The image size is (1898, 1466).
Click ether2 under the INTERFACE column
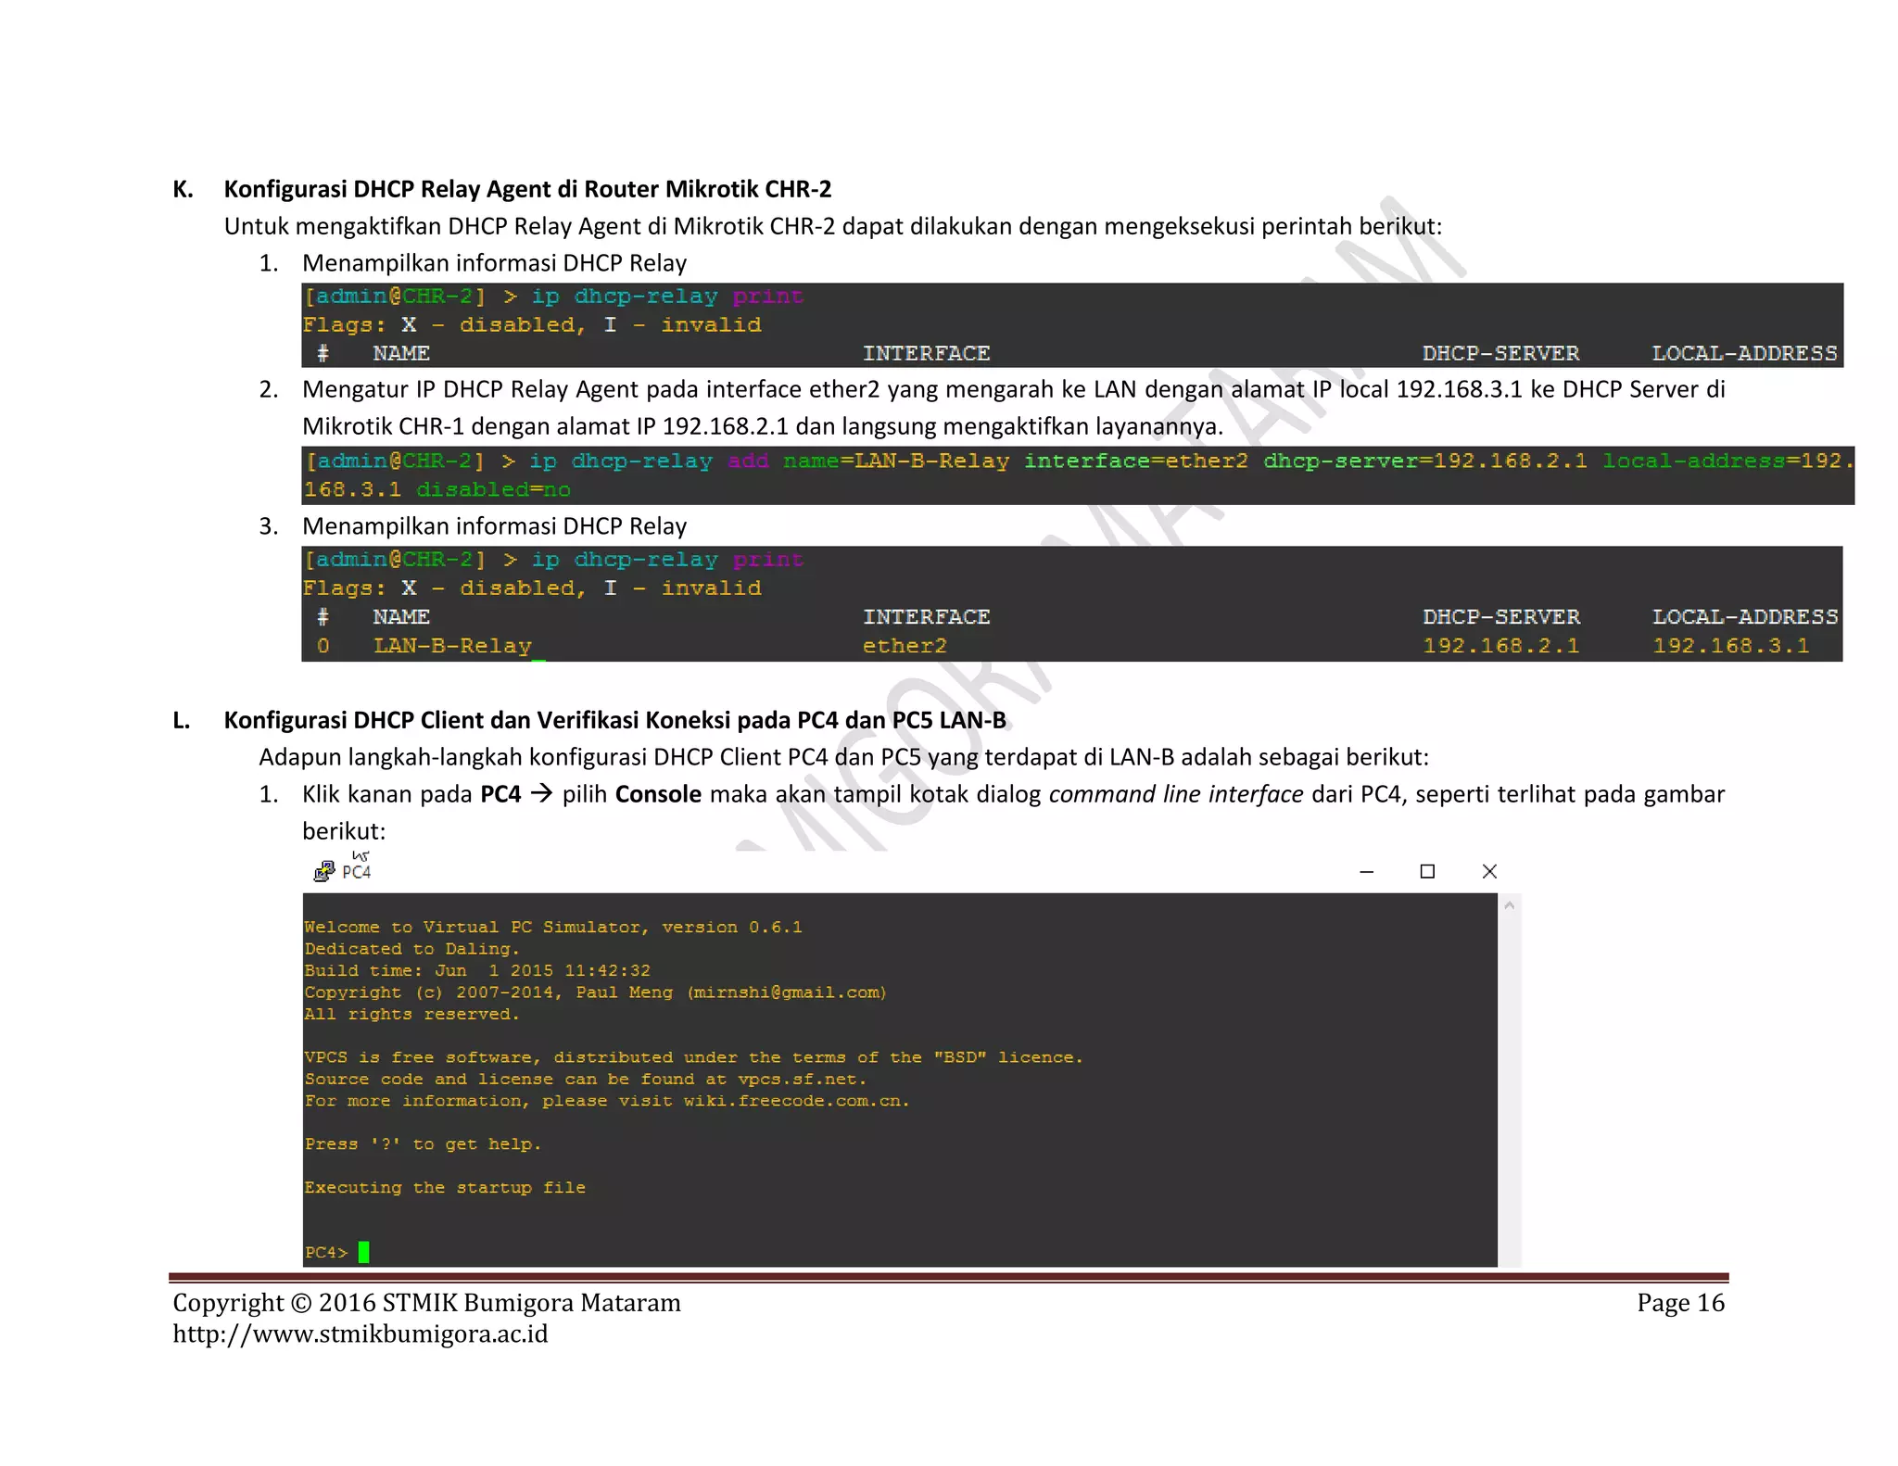tap(905, 646)
